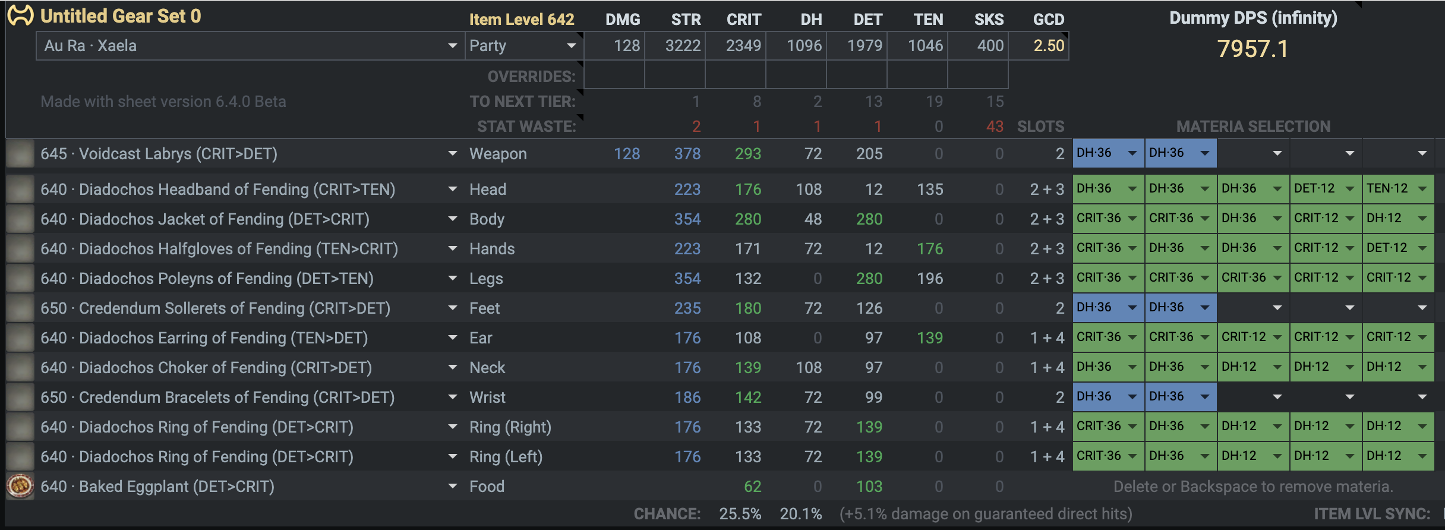The height and width of the screenshot is (530, 1445).
Task: Click the Untitled Gear Set 0 title
Action: click(x=121, y=16)
